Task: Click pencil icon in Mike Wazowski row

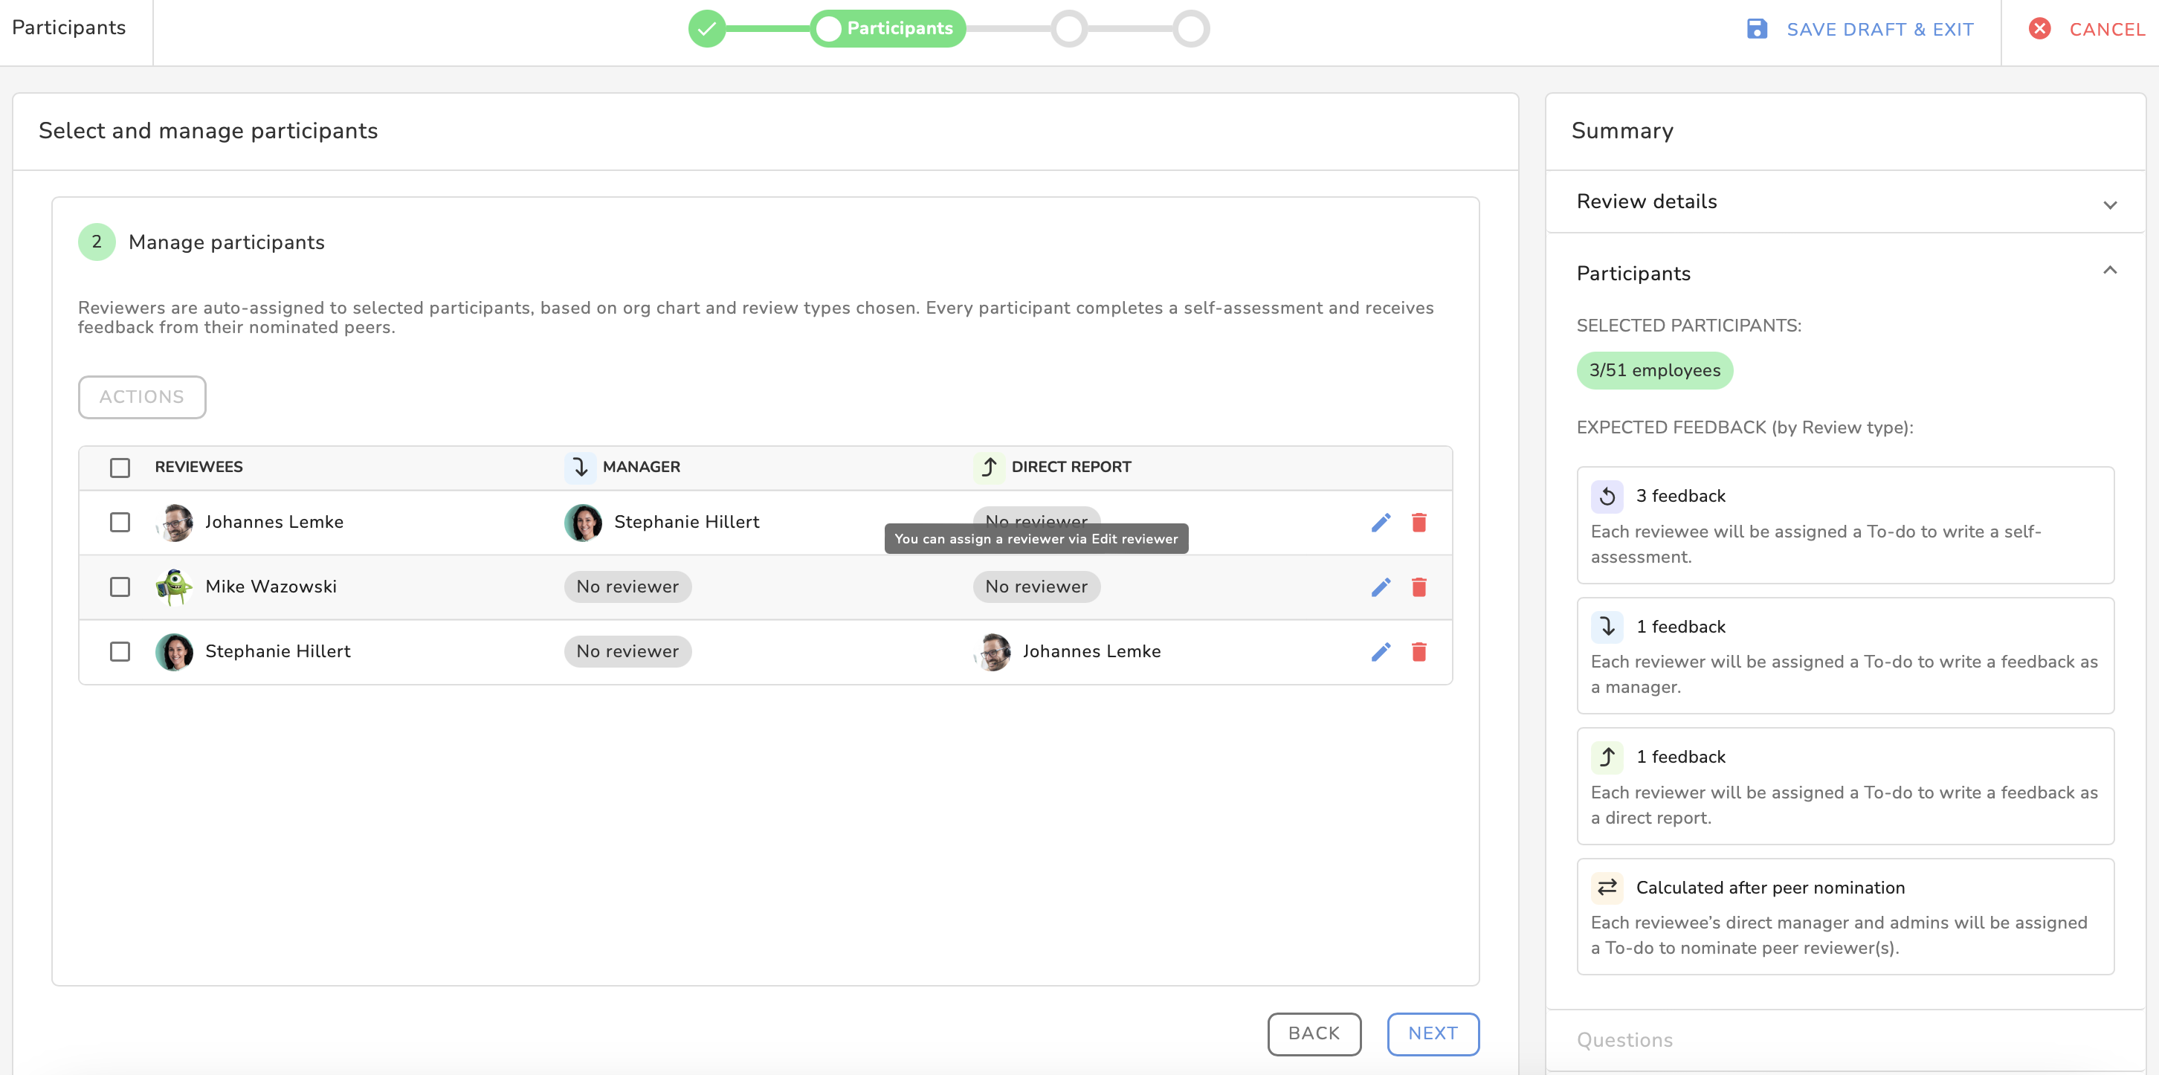Action: (x=1381, y=587)
